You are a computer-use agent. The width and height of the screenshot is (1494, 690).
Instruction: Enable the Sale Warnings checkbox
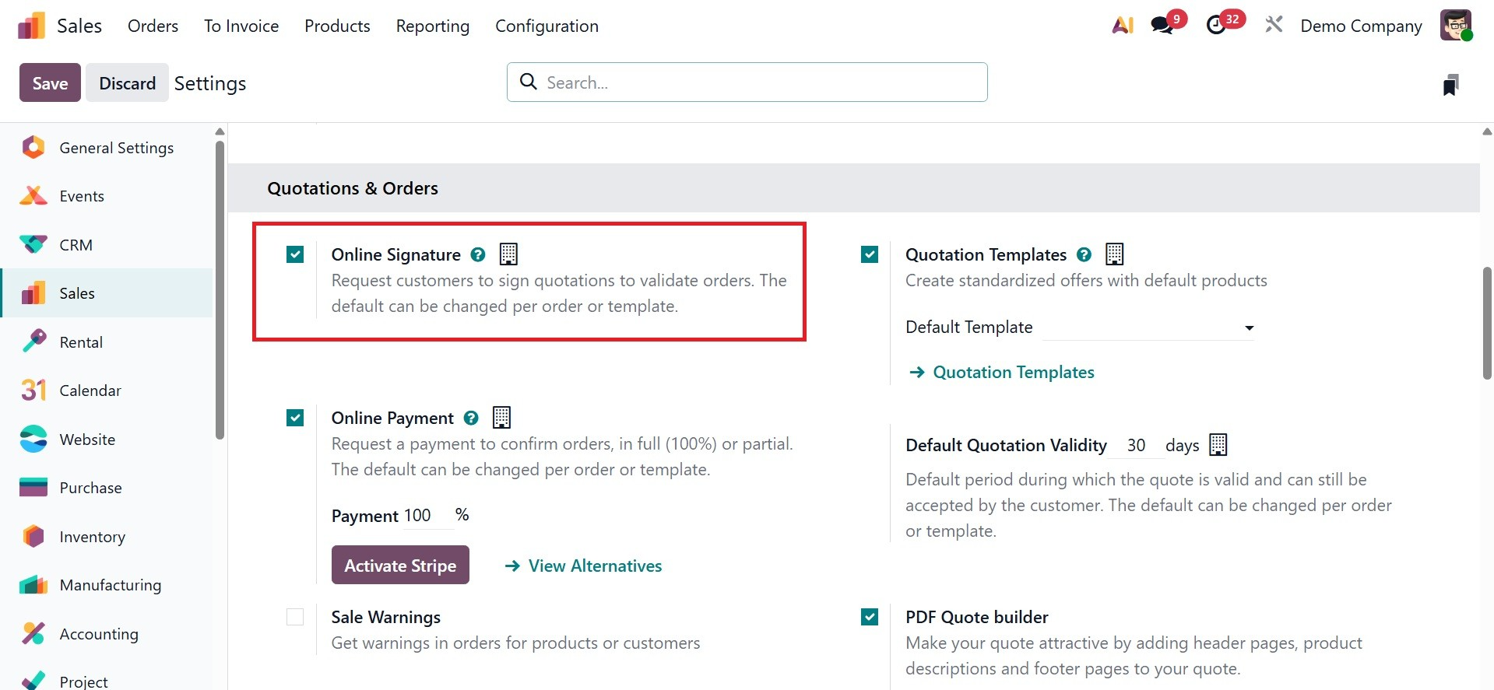pyautogui.click(x=295, y=617)
